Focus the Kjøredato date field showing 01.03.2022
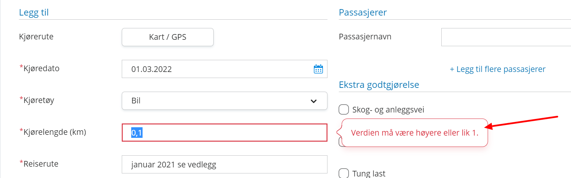Screen dimensions: 571x178 pos(225,69)
